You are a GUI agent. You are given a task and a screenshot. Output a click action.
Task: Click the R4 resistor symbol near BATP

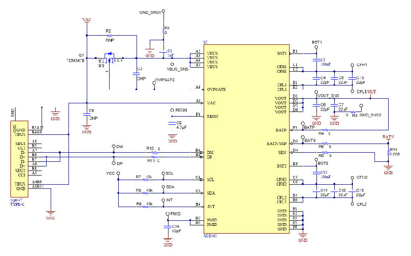(325, 130)
